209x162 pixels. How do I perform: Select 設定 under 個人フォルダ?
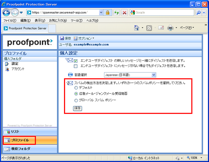tap(15, 64)
